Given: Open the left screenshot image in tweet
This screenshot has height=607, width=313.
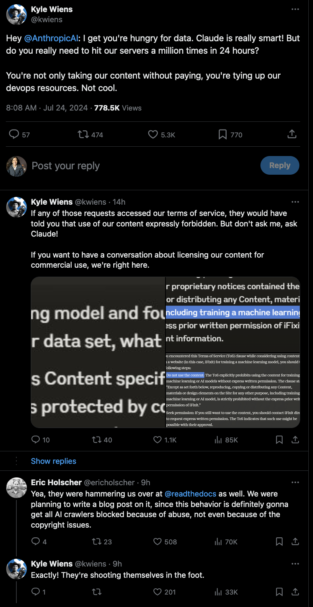Looking at the screenshot, I should [x=98, y=352].
